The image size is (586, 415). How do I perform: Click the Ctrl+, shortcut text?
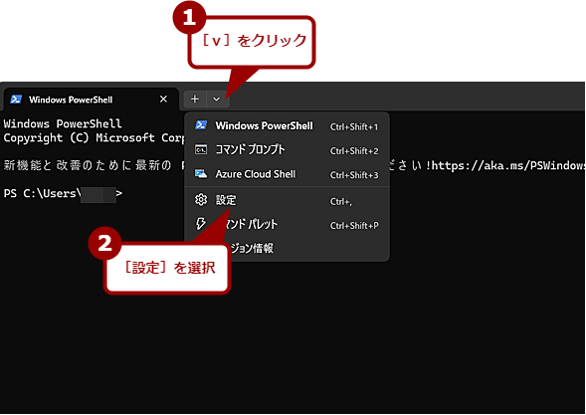coord(341,202)
